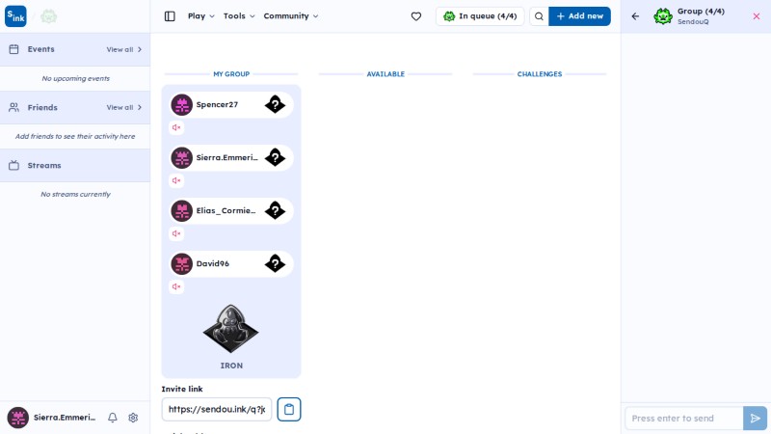Click the chat message input field
Viewport: 771px width, 434px height.
[x=684, y=419]
